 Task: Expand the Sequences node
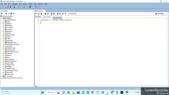[x=3, y=40]
